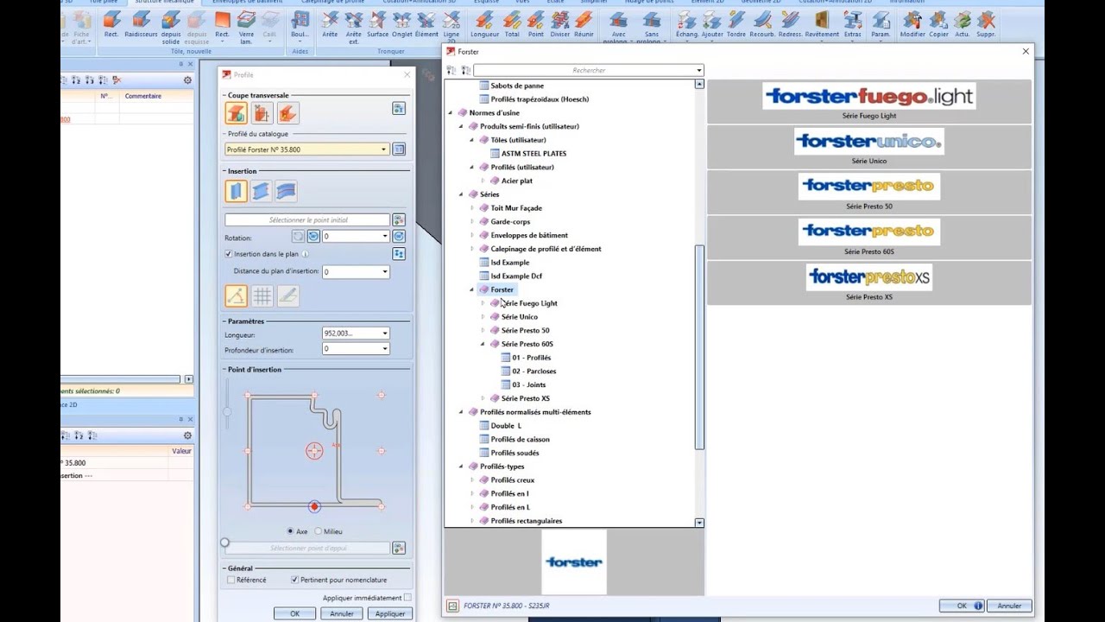Image resolution: width=1105 pixels, height=622 pixels.
Task: Open the Rotation value dropdown
Action: [384, 236]
